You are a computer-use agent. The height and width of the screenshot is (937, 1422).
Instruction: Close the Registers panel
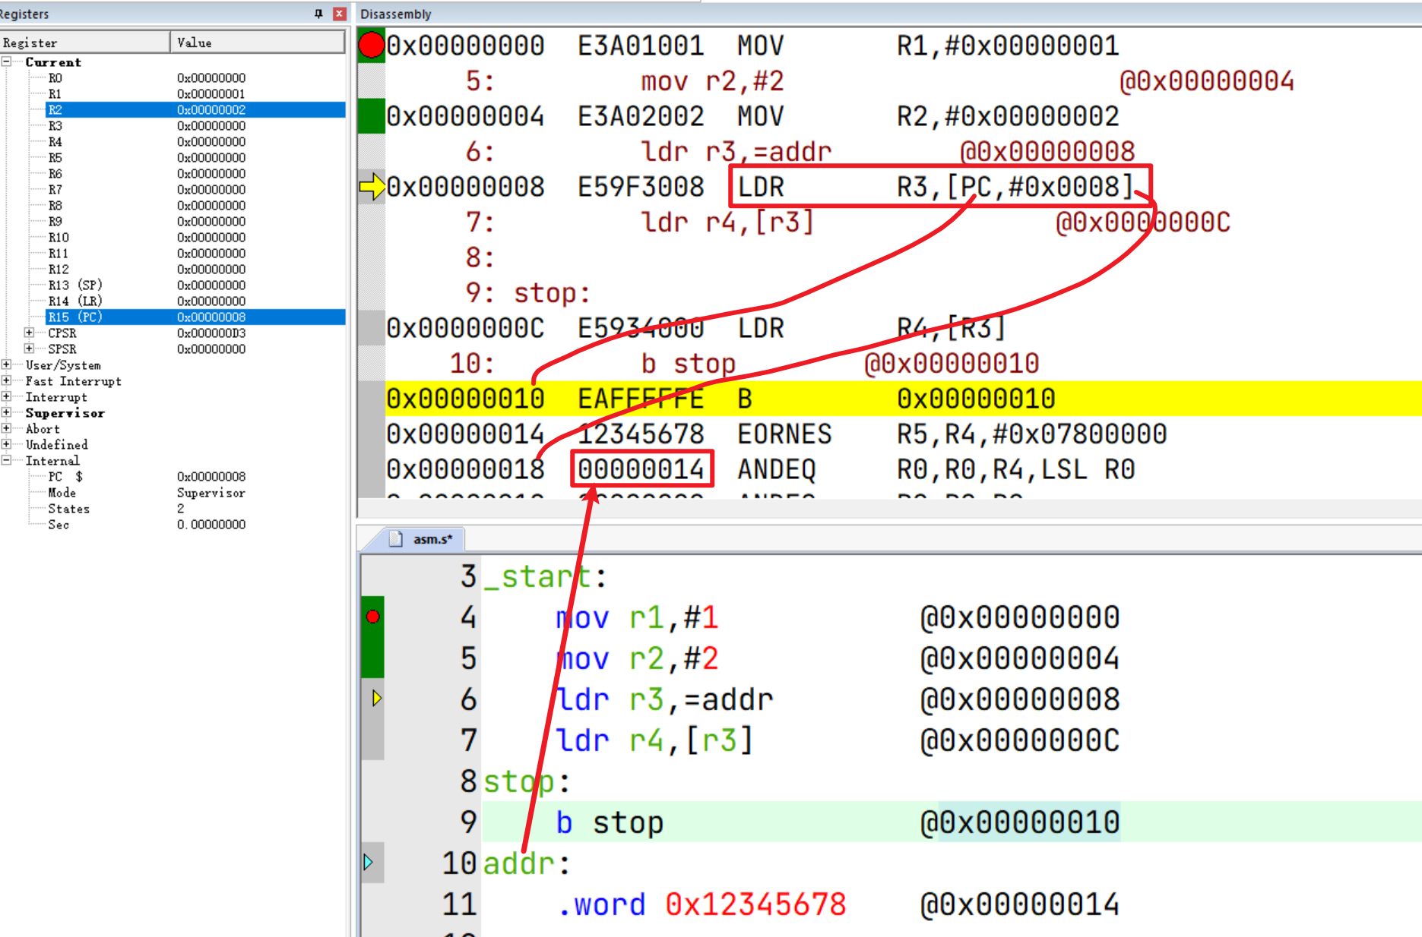coord(340,14)
